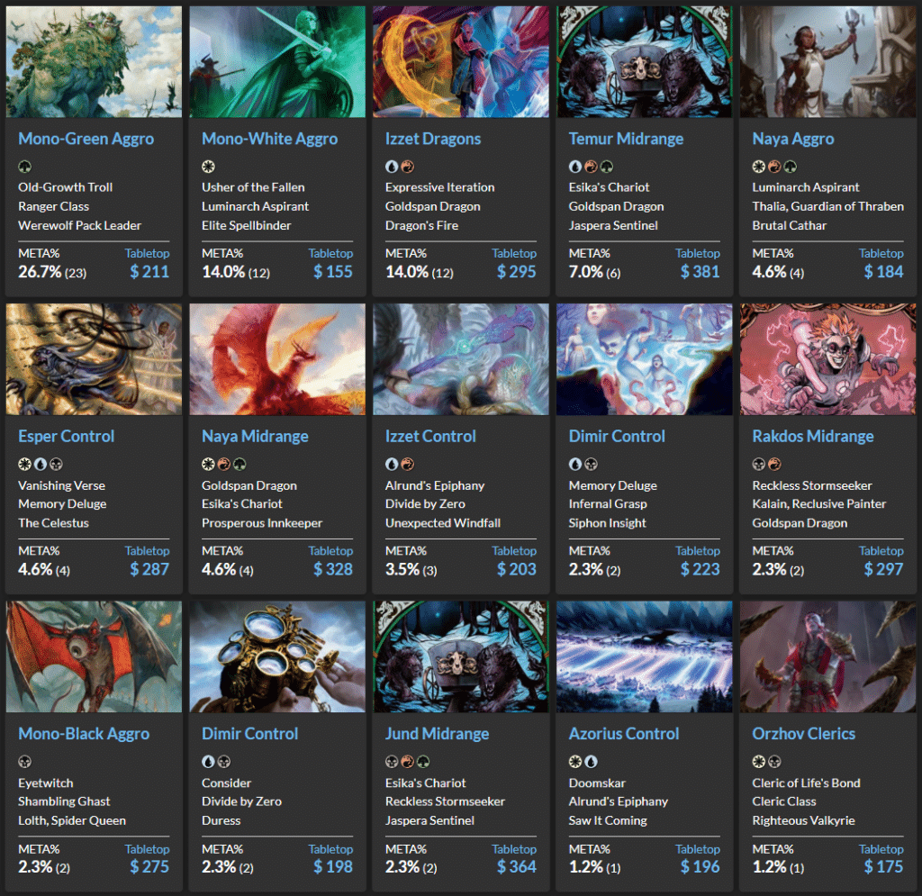
Task: Click the white mana symbol under Mono-White Aggro
Action: click(208, 167)
